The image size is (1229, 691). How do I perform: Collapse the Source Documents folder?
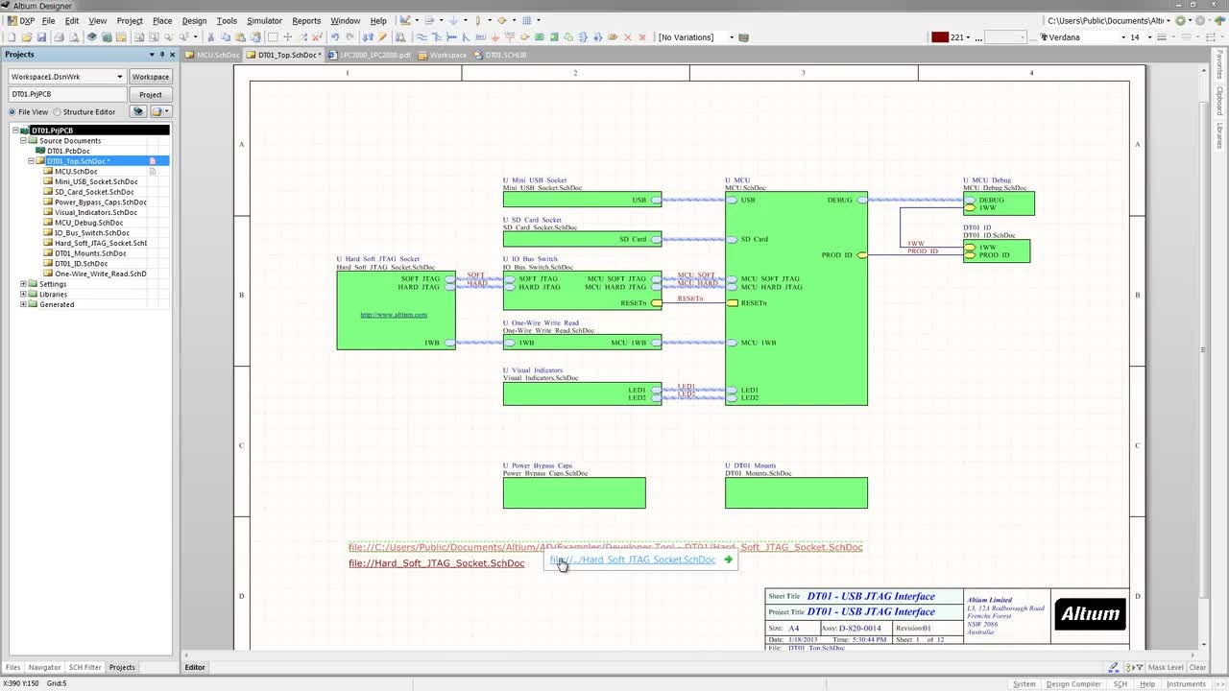click(x=23, y=141)
